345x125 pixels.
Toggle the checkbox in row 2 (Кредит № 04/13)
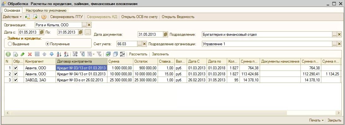15,74
